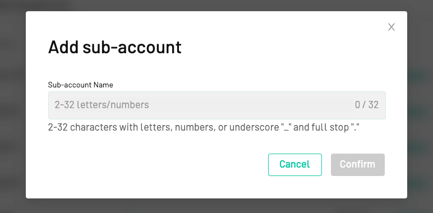Dismiss the dialog with the top-right X
The height and width of the screenshot is (213, 433).
click(x=391, y=27)
